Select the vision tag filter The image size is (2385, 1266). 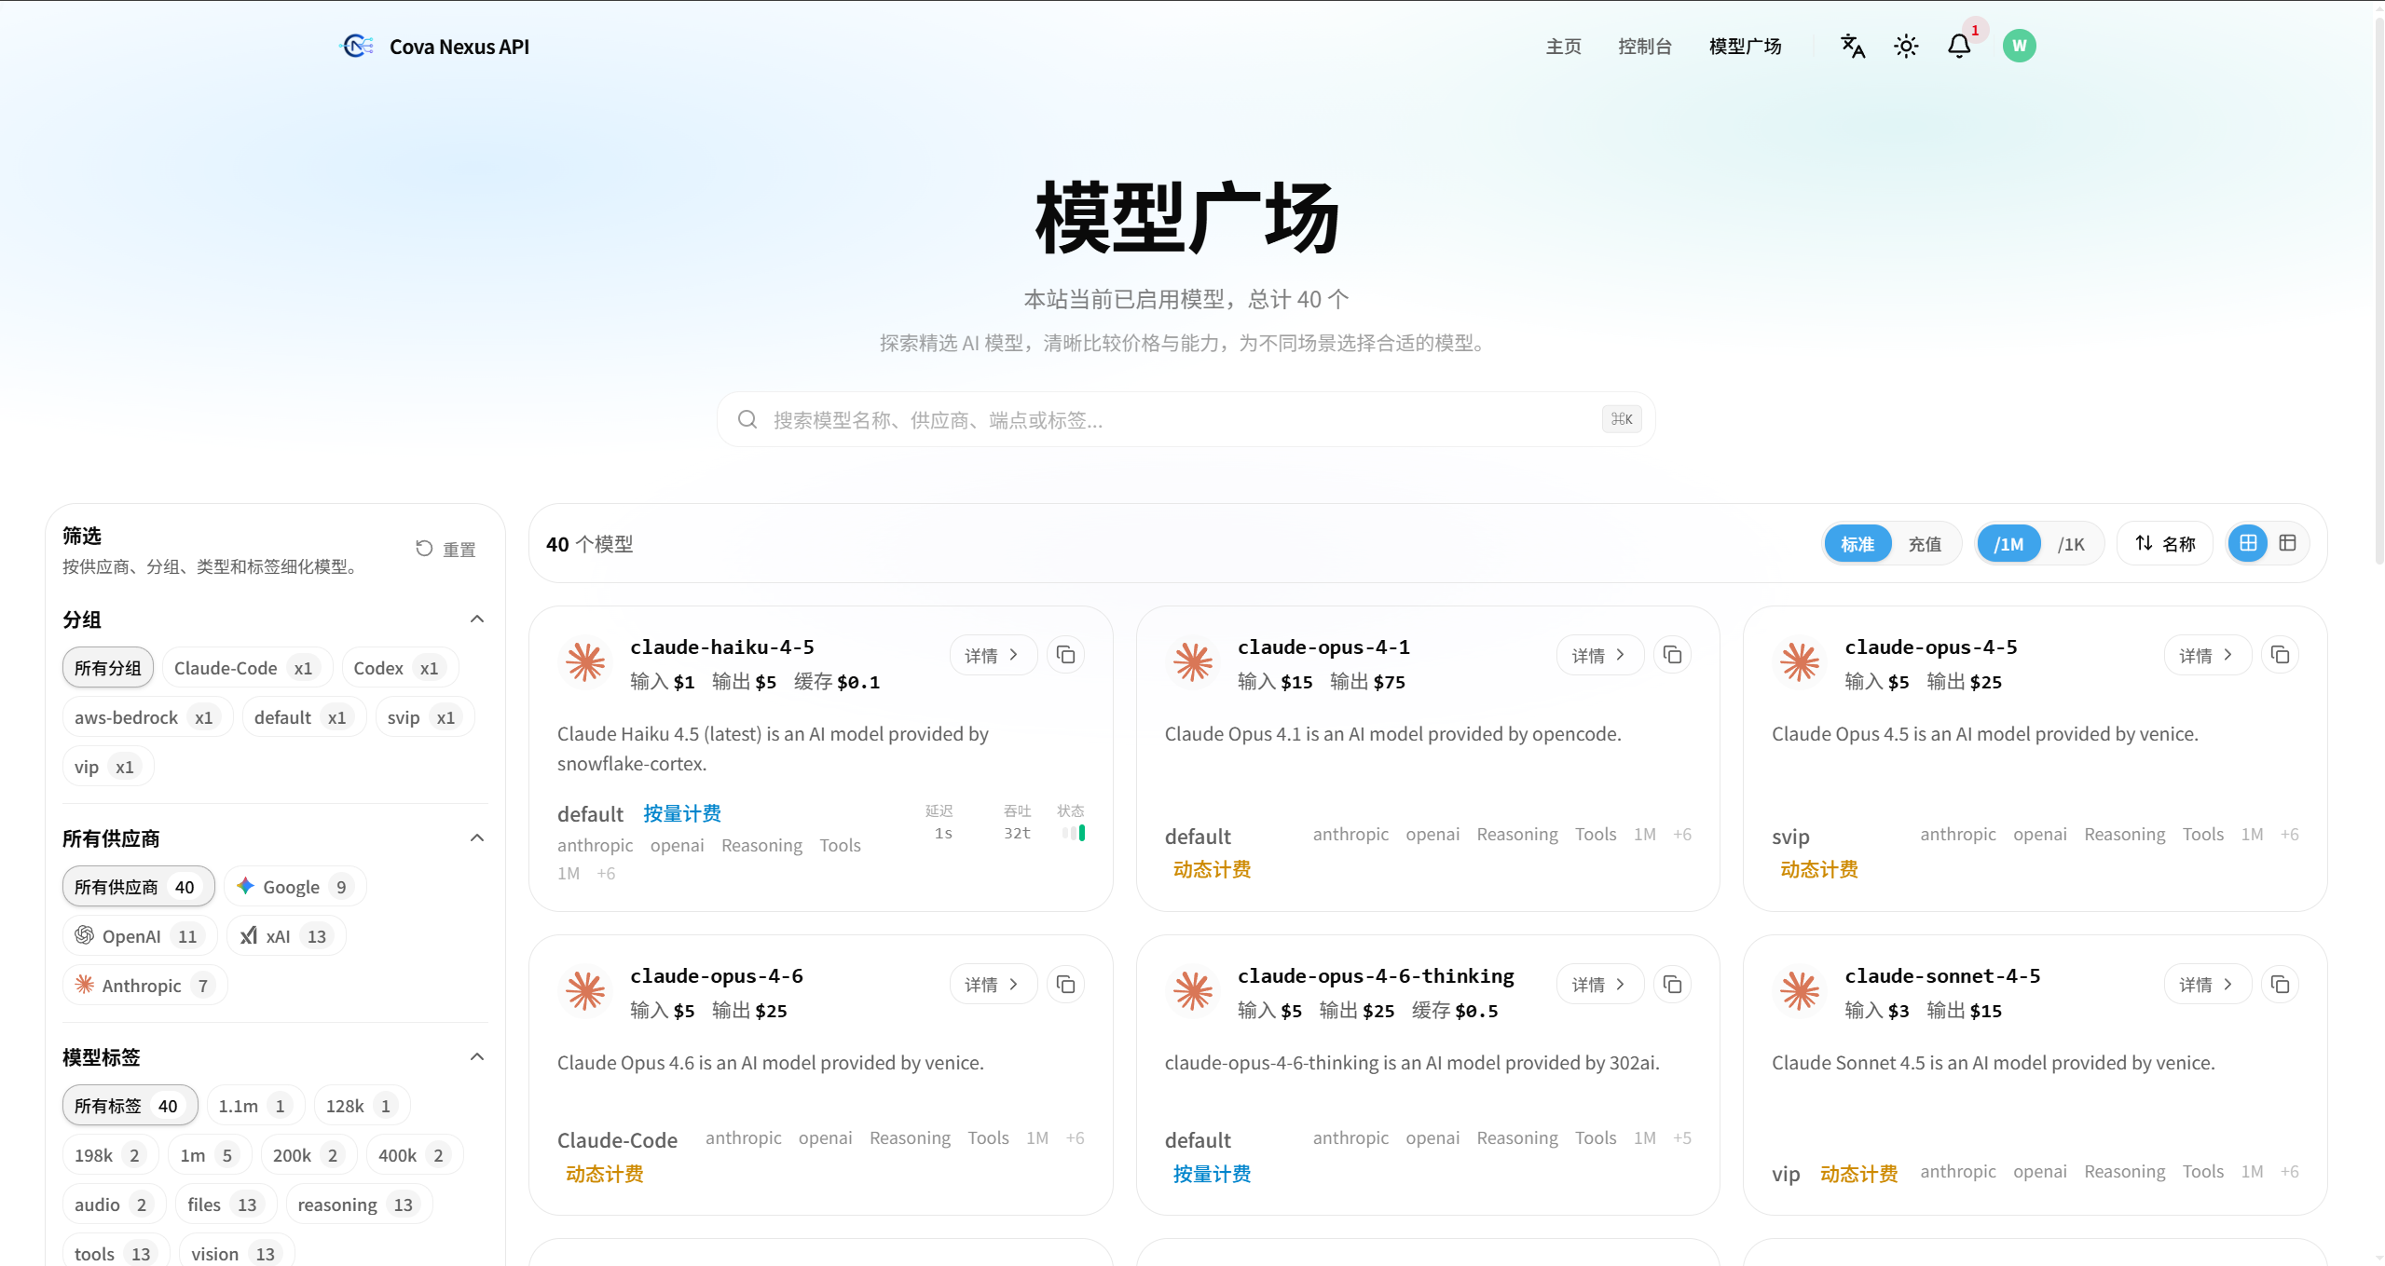point(237,1254)
